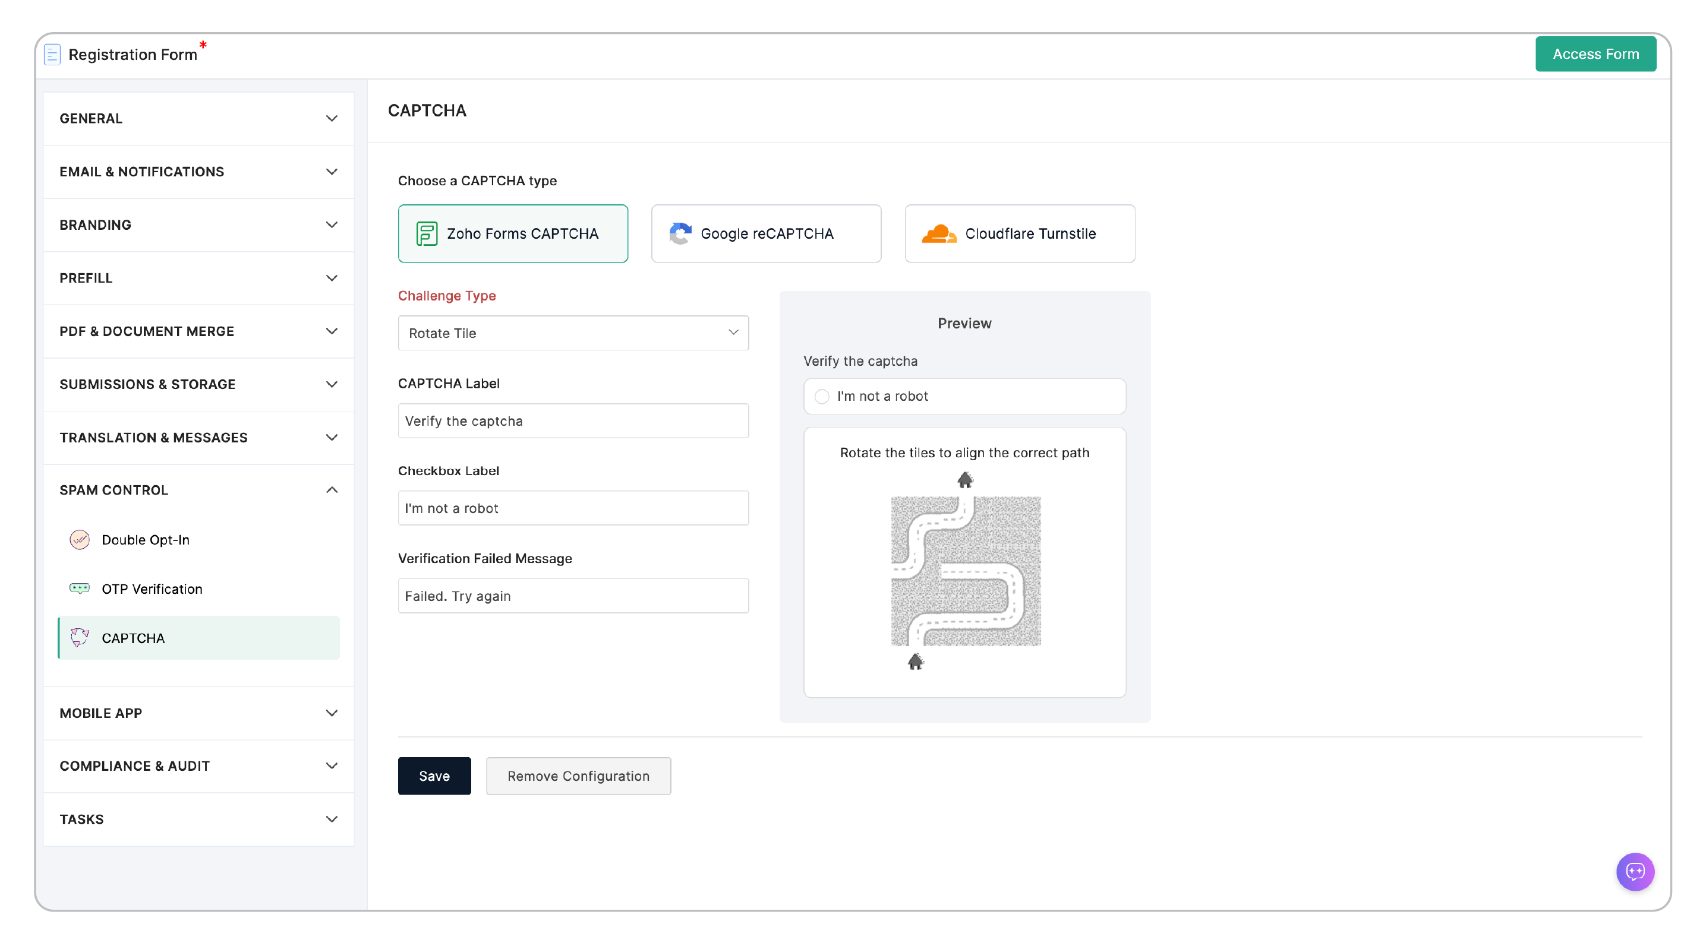Viewport: 1706px width, 943px height.
Task: Open Double Opt-In settings
Action: [x=198, y=540]
